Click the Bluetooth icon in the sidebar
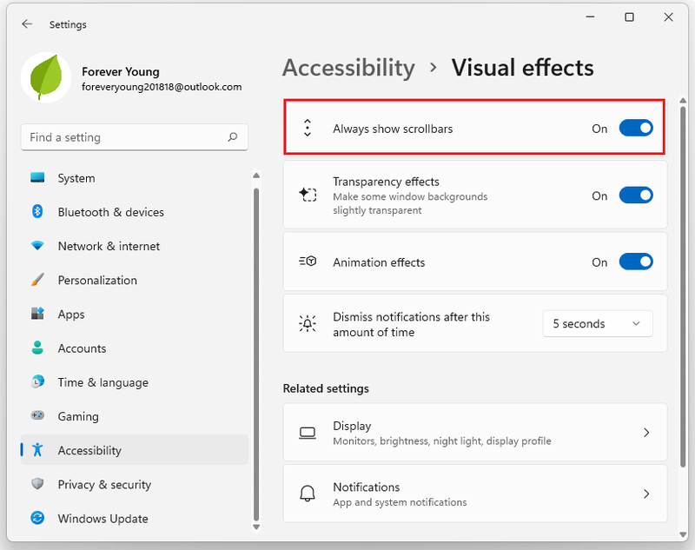The image size is (695, 550). (37, 211)
